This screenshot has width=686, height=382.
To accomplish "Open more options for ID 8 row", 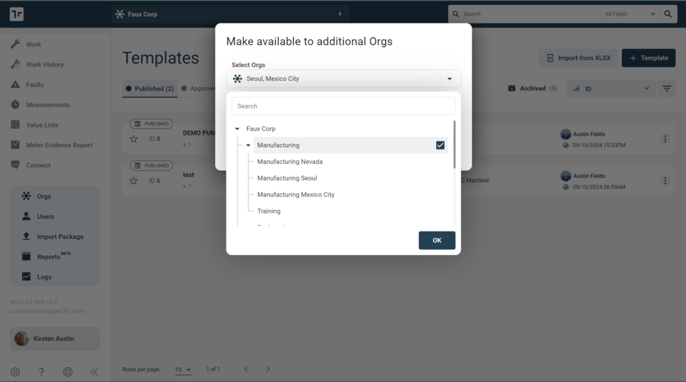I will point(665,139).
